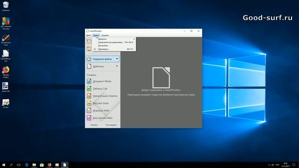Launch Microsoft Edge from the taskbar
The height and width of the screenshot is (168, 299).
coord(27,165)
